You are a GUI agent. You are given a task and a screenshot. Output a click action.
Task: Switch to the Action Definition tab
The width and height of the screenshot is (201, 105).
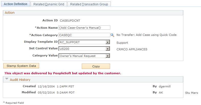(16, 4)
